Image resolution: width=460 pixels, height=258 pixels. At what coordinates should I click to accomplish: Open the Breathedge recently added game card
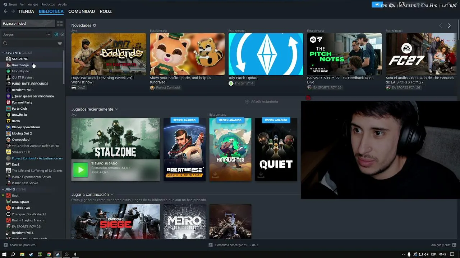tap(184, 149)
